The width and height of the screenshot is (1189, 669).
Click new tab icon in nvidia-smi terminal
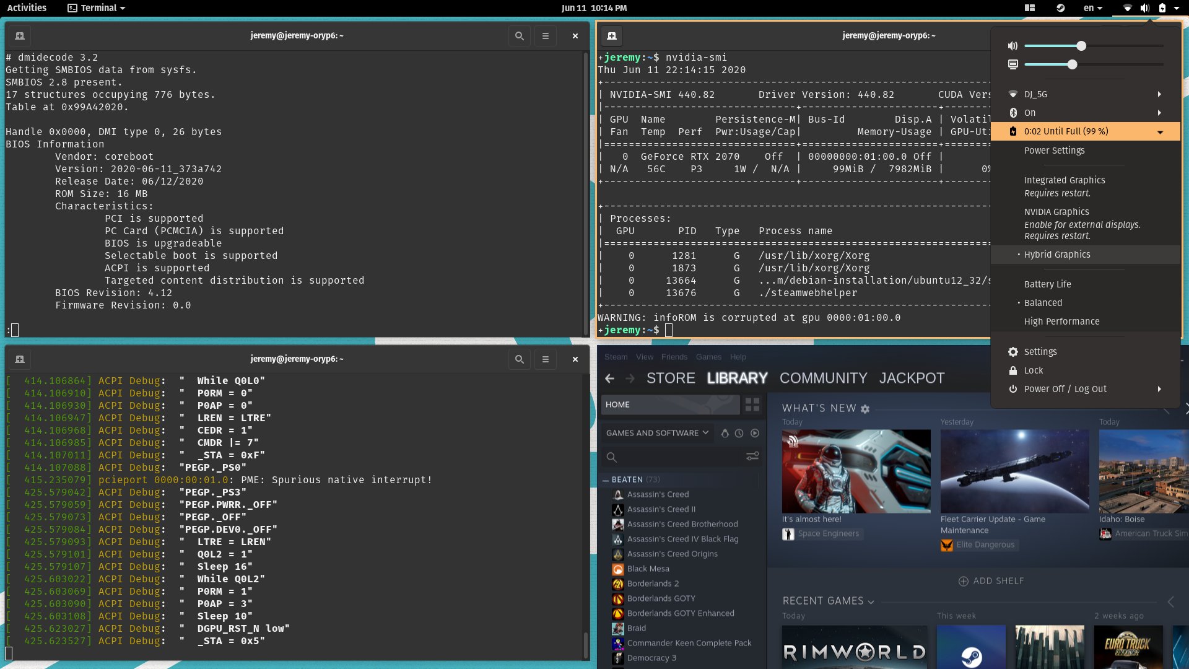point(612,36)
